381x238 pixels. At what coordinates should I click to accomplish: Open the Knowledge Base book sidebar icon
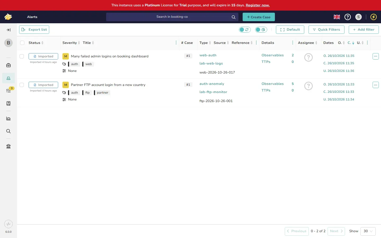[8, 103]
